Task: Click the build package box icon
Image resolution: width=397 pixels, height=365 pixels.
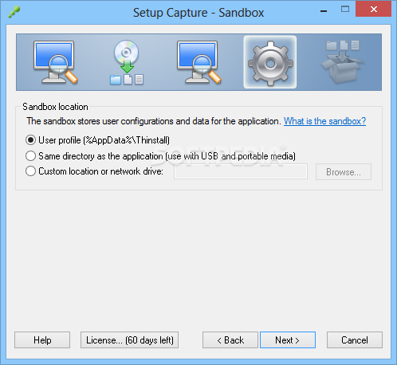Action: click(x=343, y=62)
